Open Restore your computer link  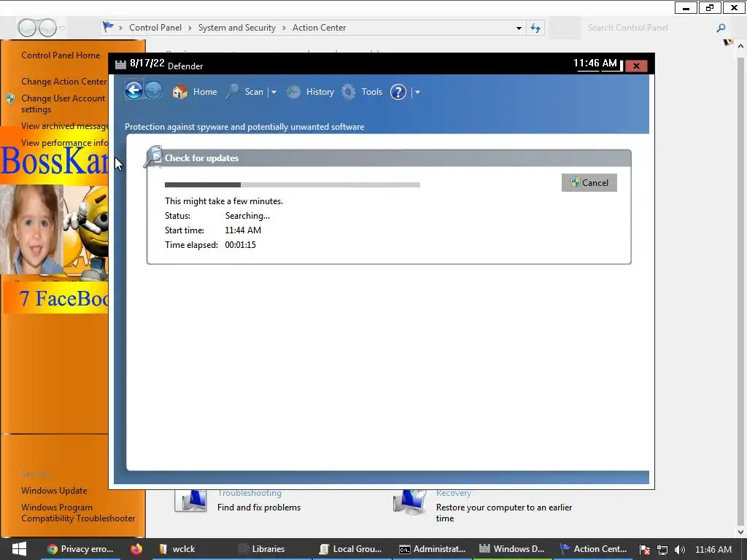point(504,513)
